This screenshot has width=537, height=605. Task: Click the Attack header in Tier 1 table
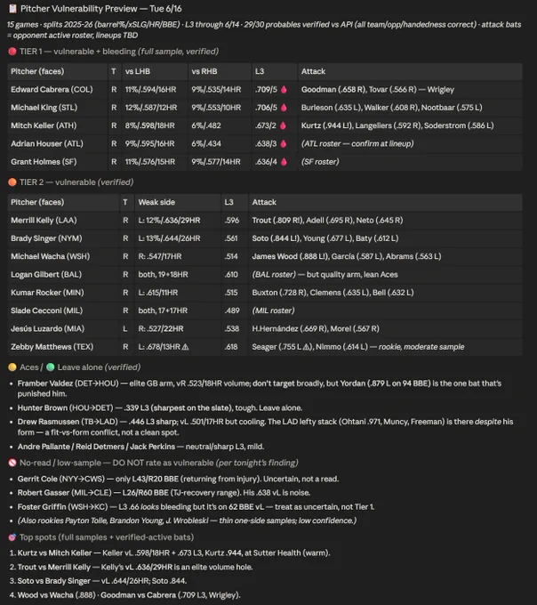point(314,71)
